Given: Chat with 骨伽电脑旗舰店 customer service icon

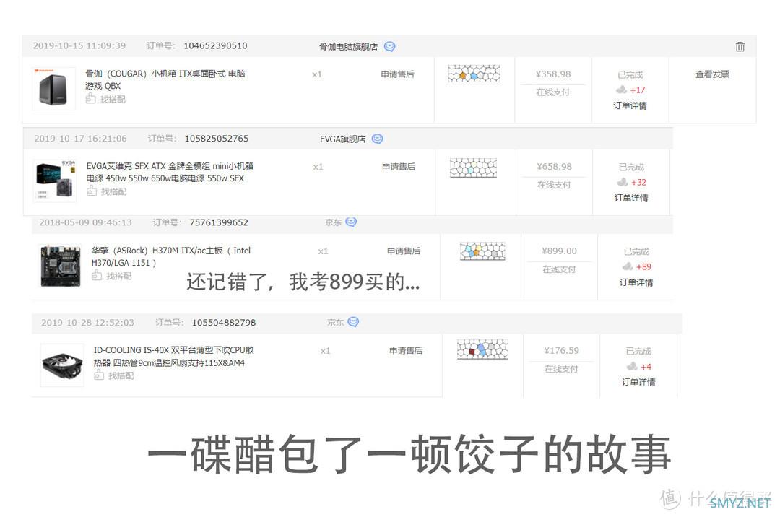Looking at the screenshot, I should click(x=390, y=46).
